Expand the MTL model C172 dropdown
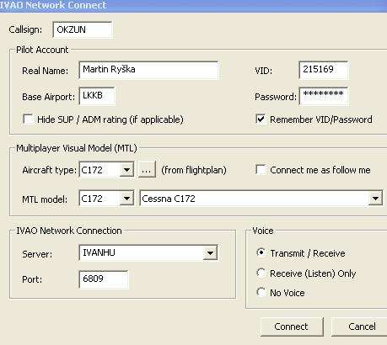The width and height of the screenshot is (387, 345). point(126,199)
